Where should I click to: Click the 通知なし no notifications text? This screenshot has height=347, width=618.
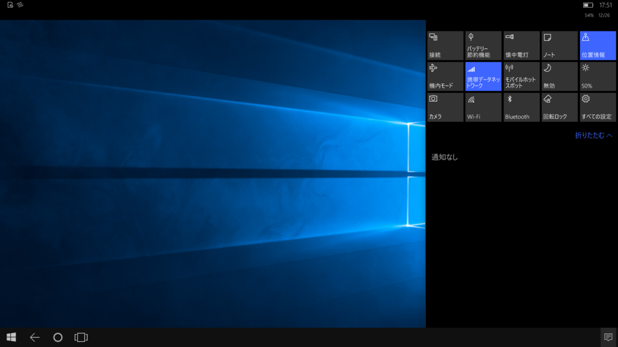pos(445,157)
